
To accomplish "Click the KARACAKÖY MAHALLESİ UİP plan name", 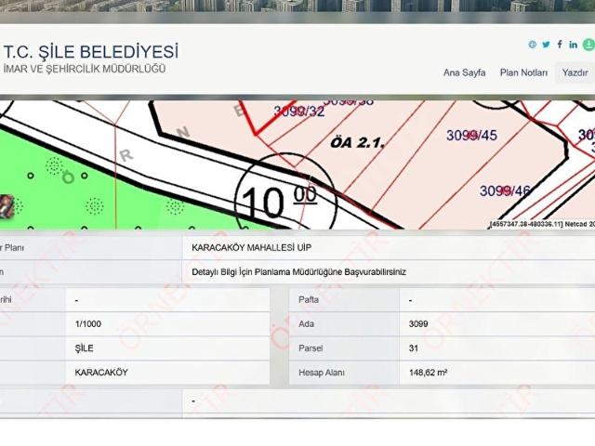I will point(251,248).
